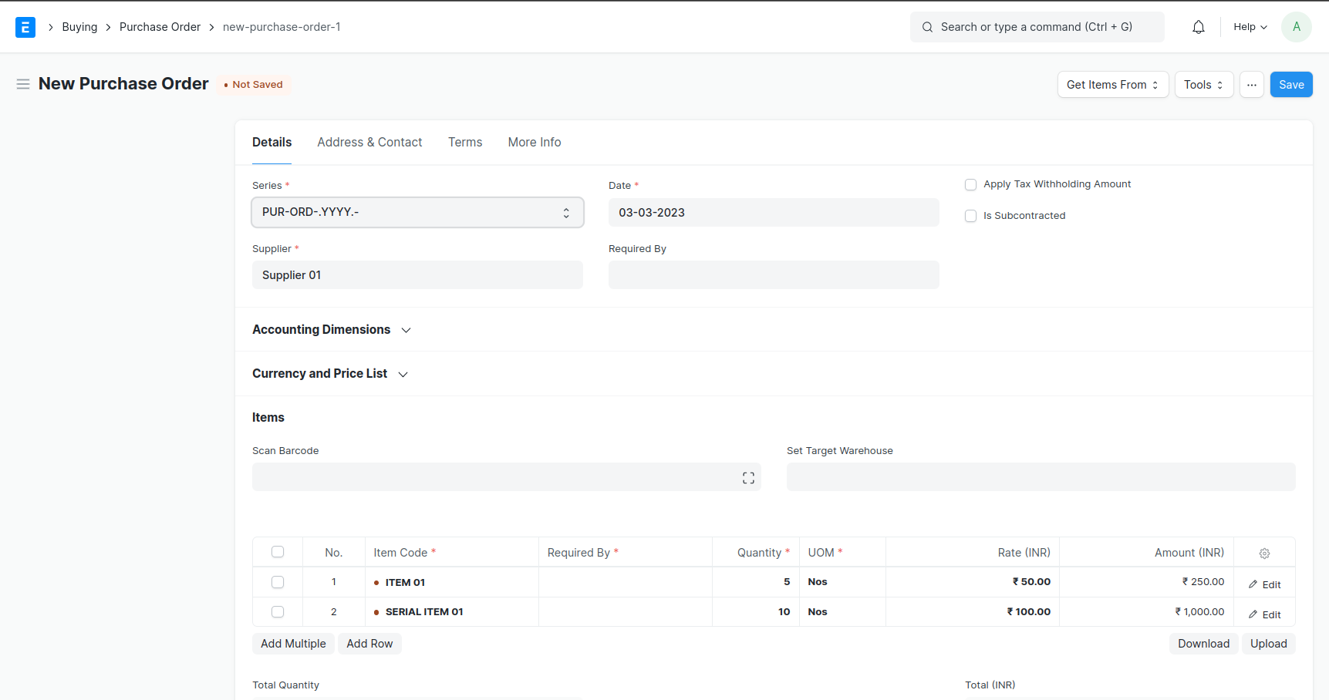Open more options with the ellipsis icon

pyautogui.click(x=1251, y=84)
